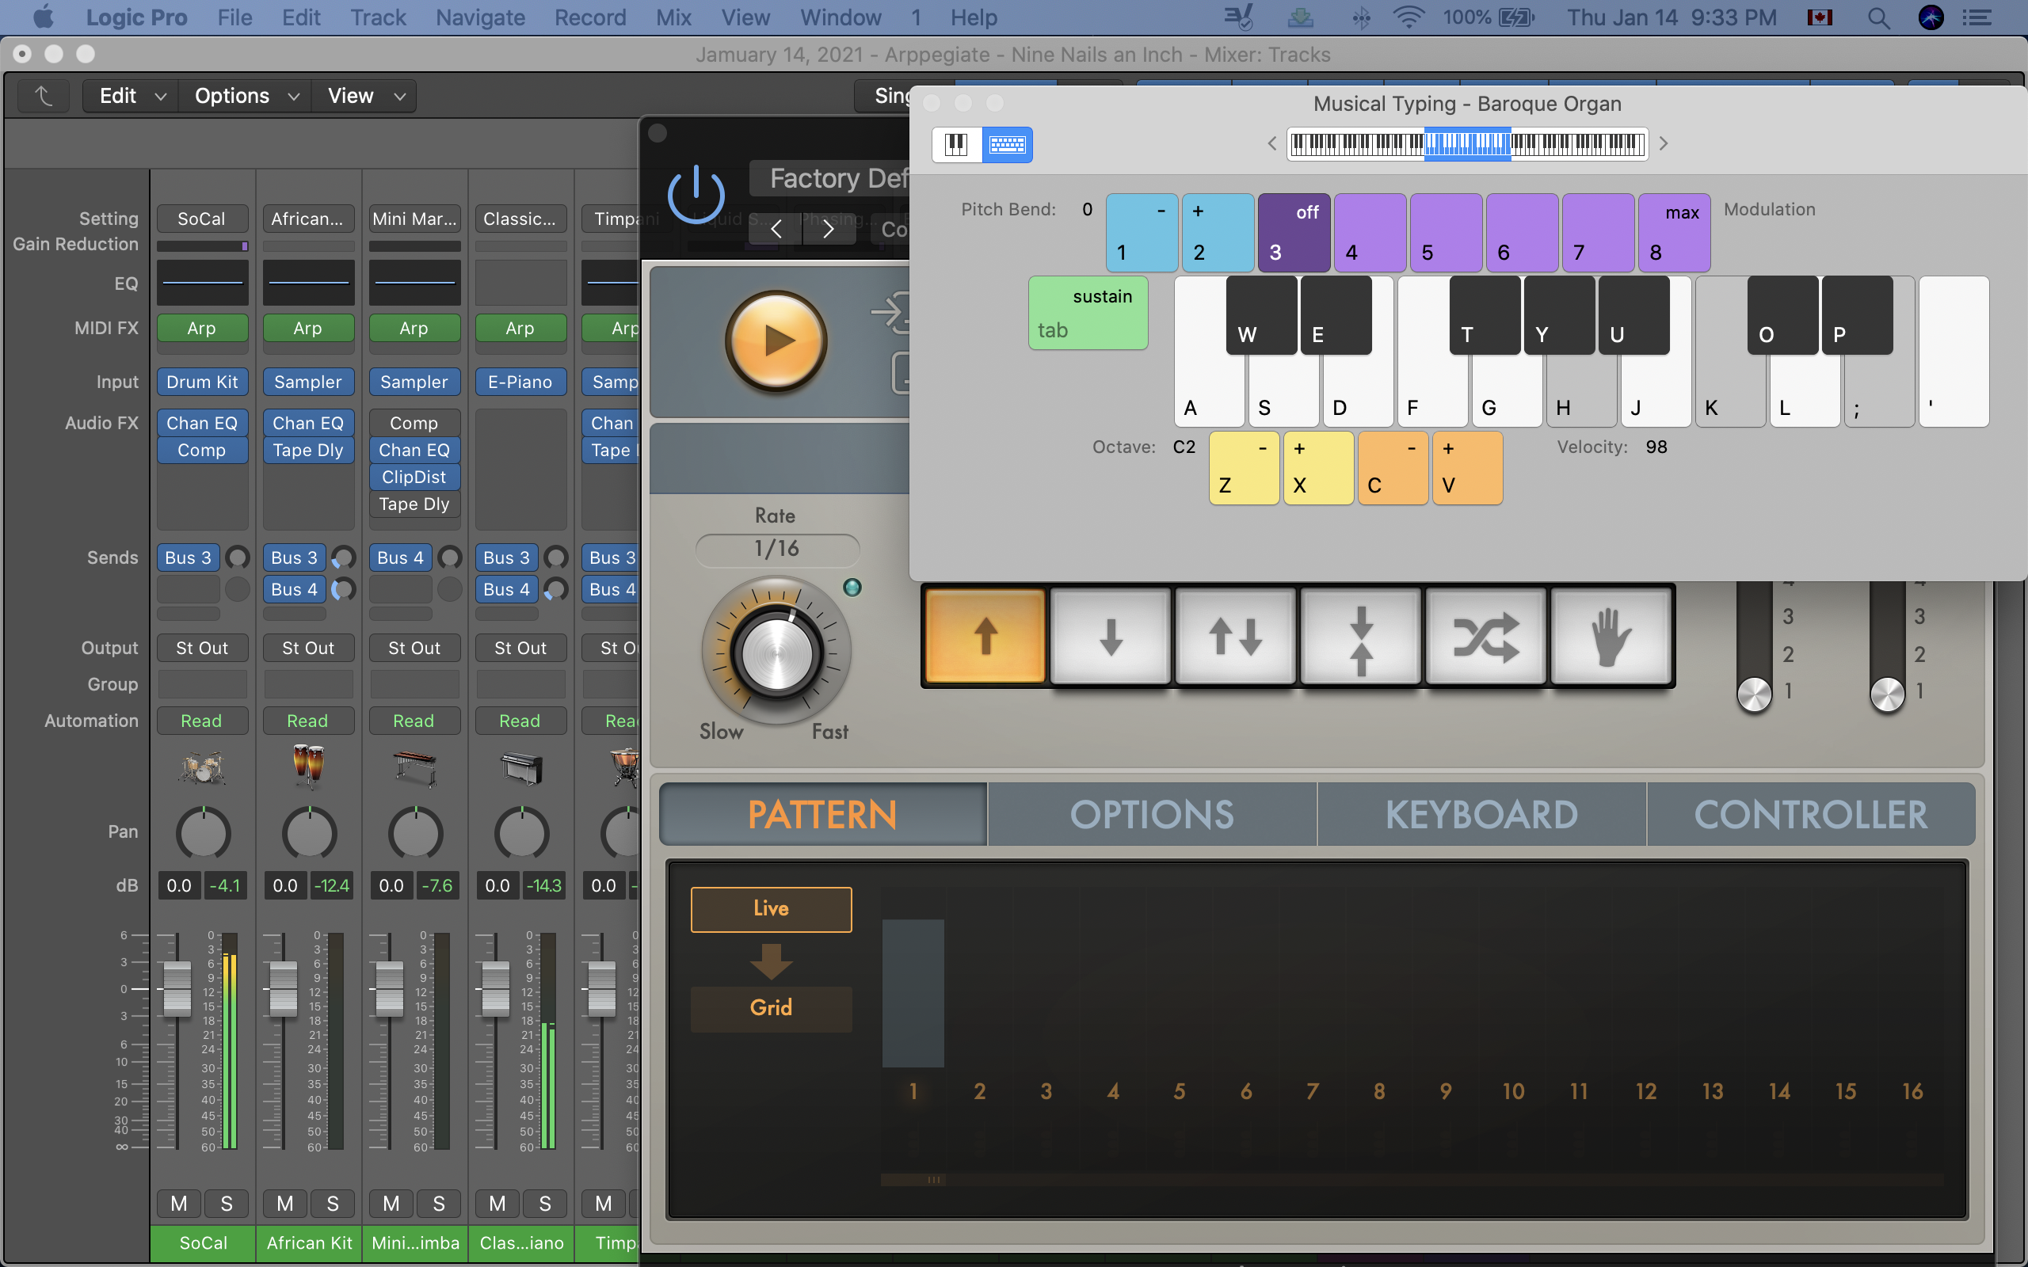
Task: Mute the Mini Marimba channel
Action: [391, 1204]
